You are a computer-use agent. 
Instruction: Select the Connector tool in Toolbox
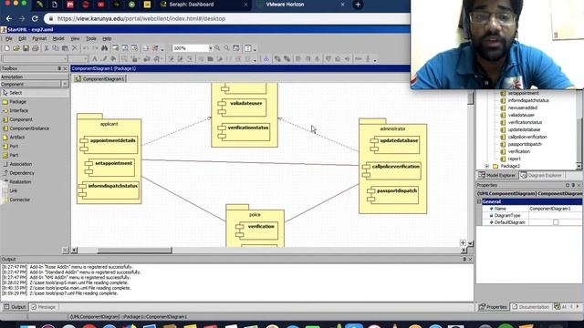click(x=19, y=200)
